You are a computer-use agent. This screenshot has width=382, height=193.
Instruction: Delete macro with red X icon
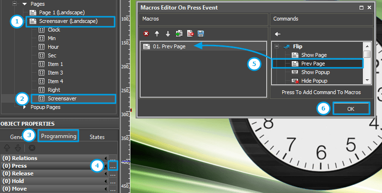pos(146,33)
